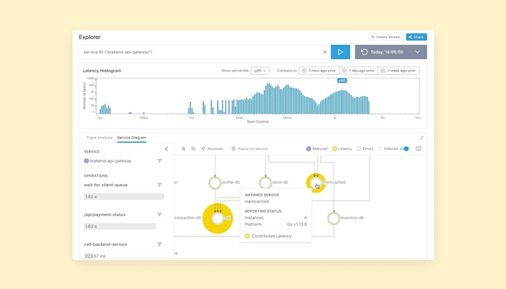Screen dimensions: 506x289
Task: Open the p95 percentile dropdown
Action: [260, 71]
